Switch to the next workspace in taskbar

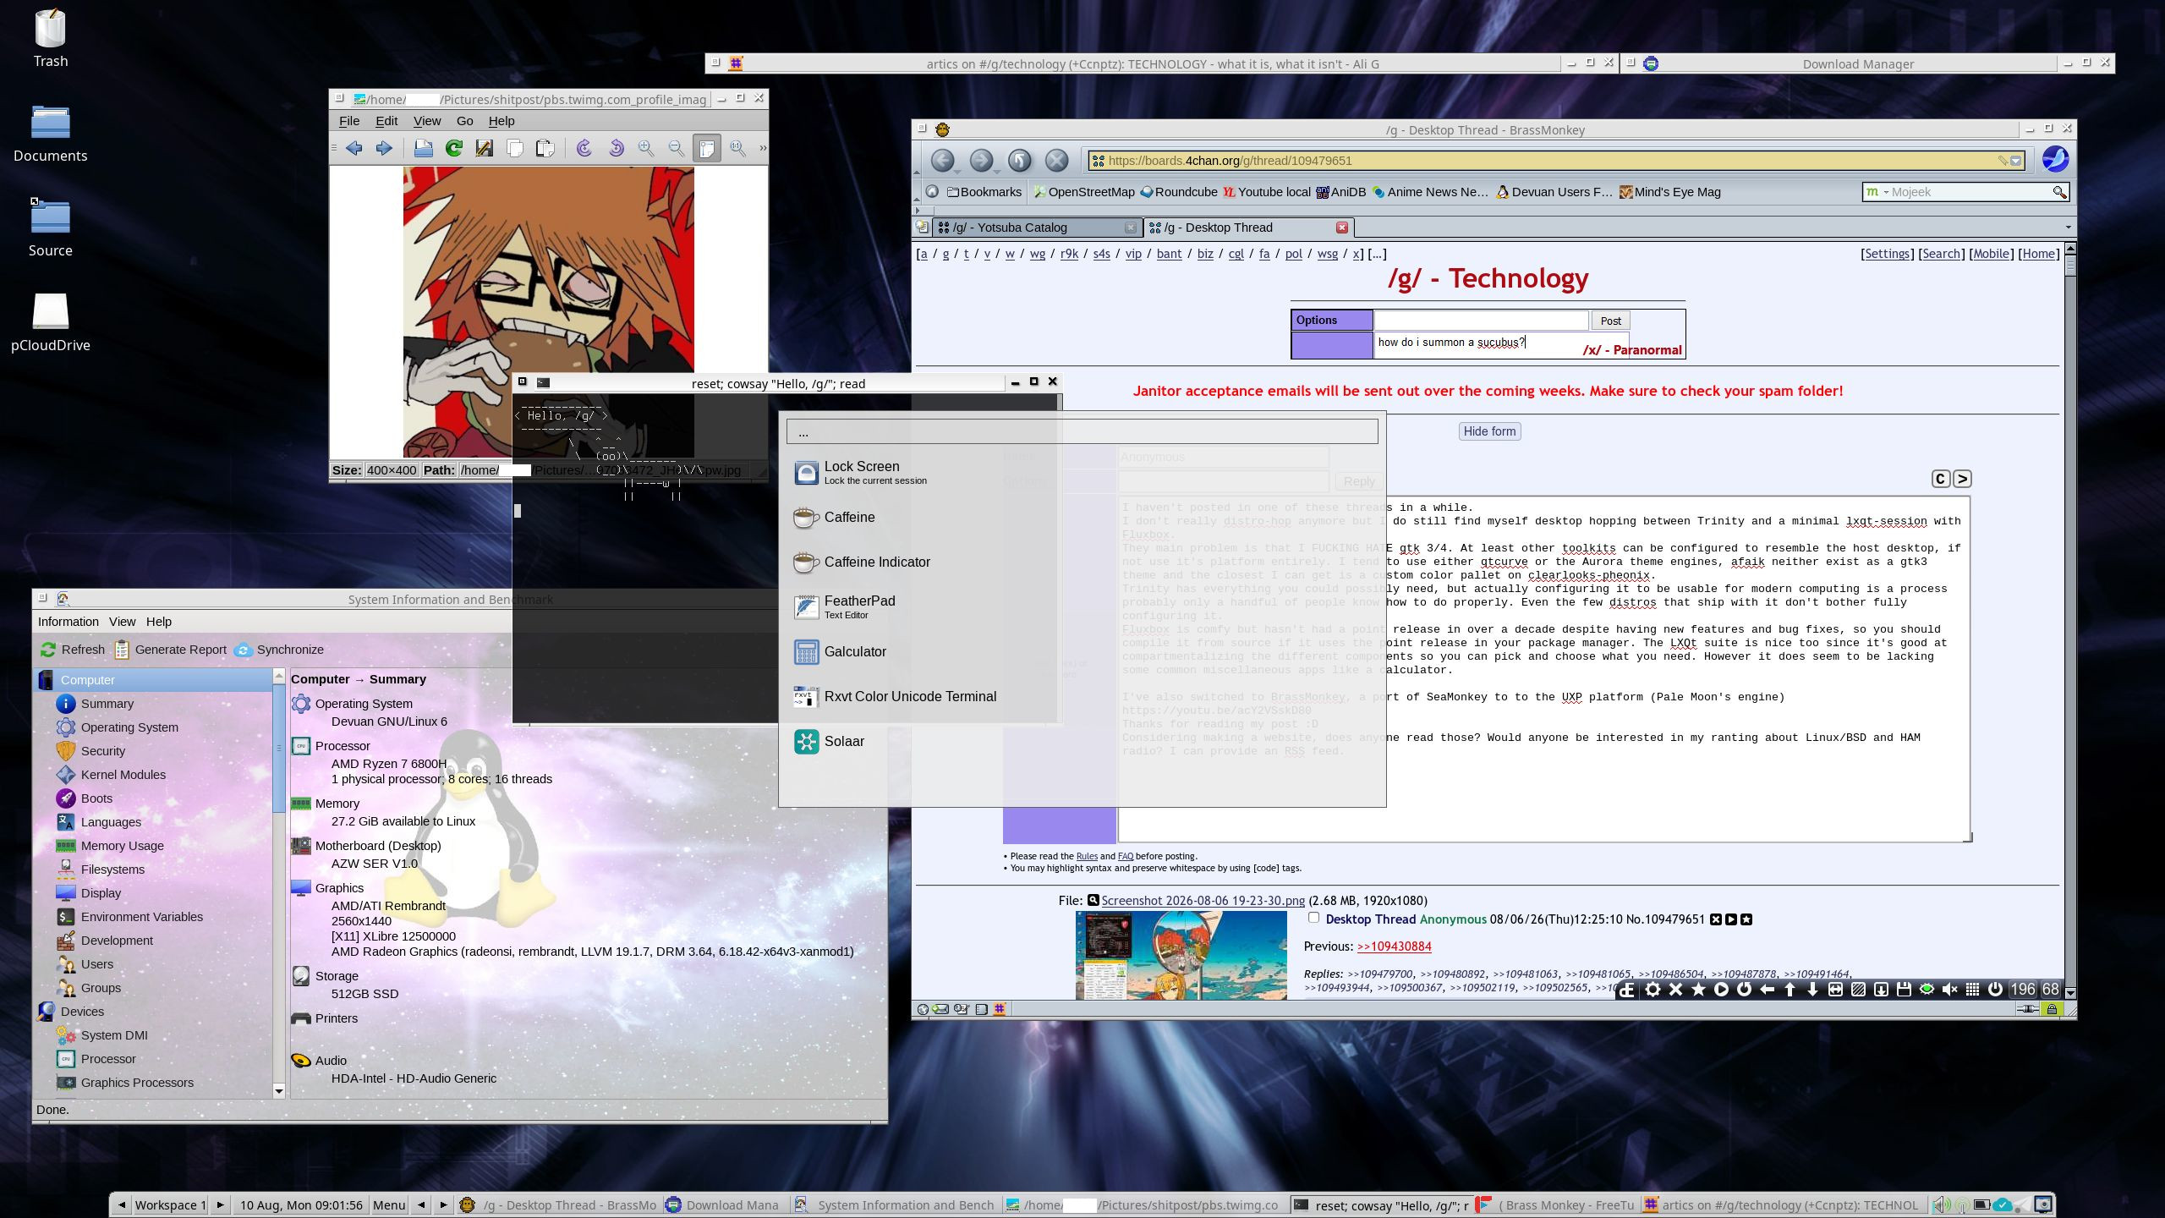pyautogui.click(x=220, y=1205)
